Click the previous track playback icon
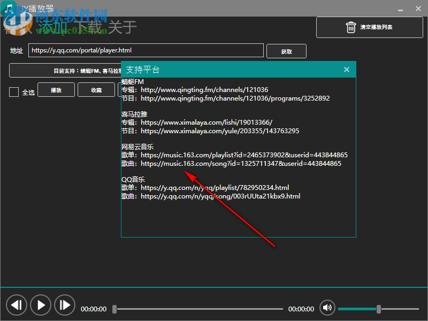Viewport: 428px width, 321px height. pyautogui.click(x=17, y=304)
